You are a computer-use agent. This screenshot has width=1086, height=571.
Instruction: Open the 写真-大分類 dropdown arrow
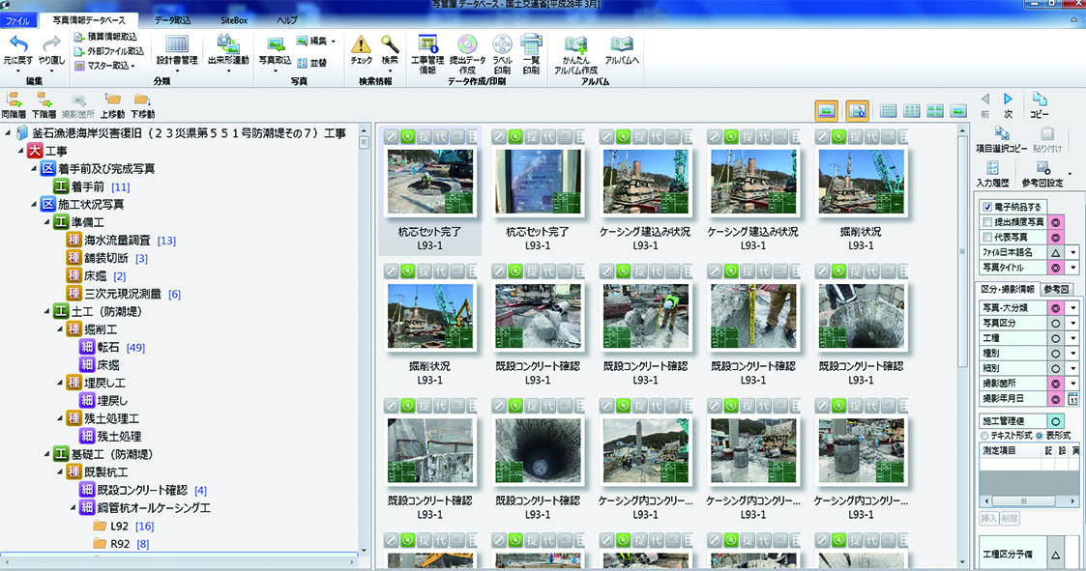1072,308
